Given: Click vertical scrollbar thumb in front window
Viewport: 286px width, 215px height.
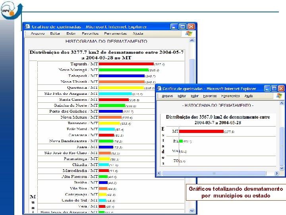Looking at the screenshot, I should [282, 146].
